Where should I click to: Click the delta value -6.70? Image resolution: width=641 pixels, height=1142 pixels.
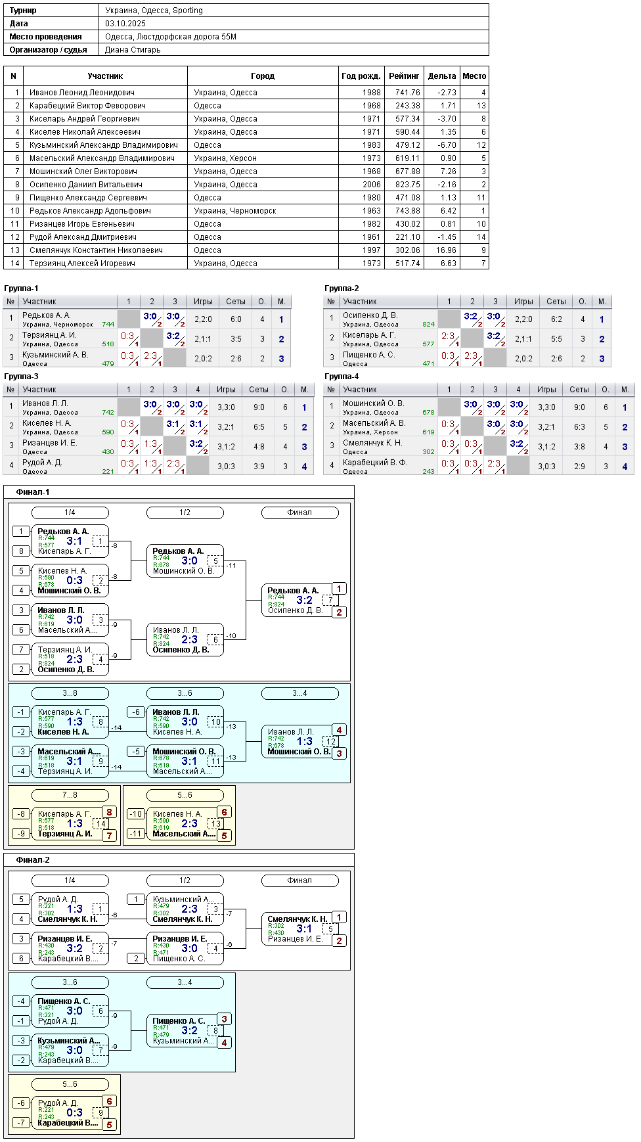(x=447, y=145)
